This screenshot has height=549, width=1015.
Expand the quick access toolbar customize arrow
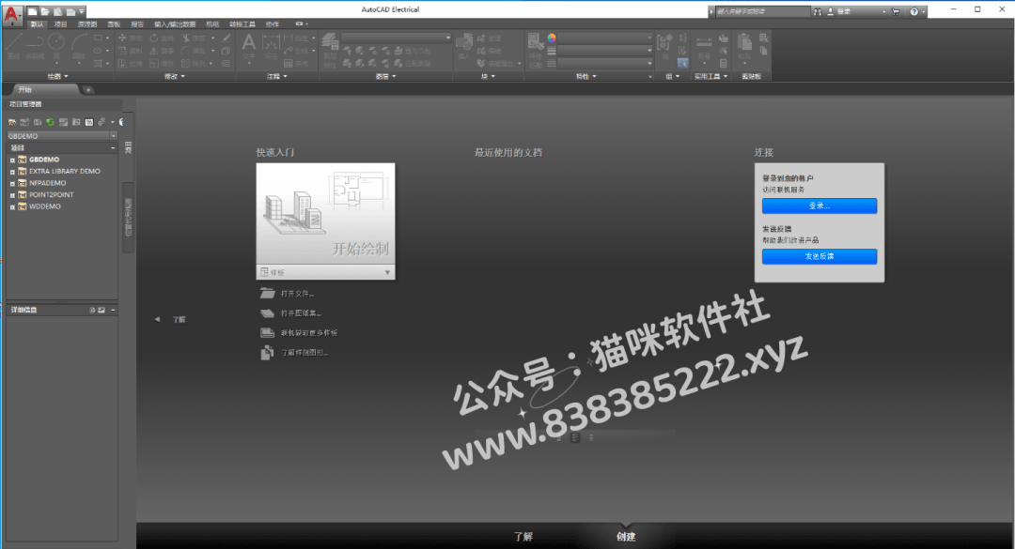[x=82, y=11]
